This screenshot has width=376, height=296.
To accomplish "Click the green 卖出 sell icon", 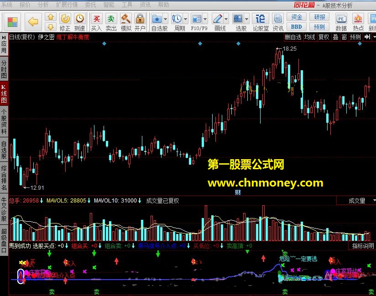I will 111,22.
